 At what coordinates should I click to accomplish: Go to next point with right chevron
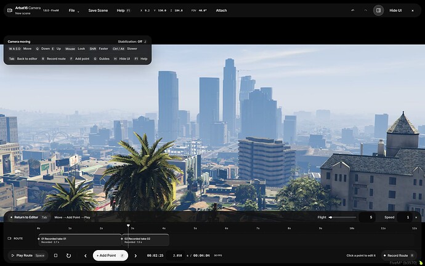(x=136, y=256)
